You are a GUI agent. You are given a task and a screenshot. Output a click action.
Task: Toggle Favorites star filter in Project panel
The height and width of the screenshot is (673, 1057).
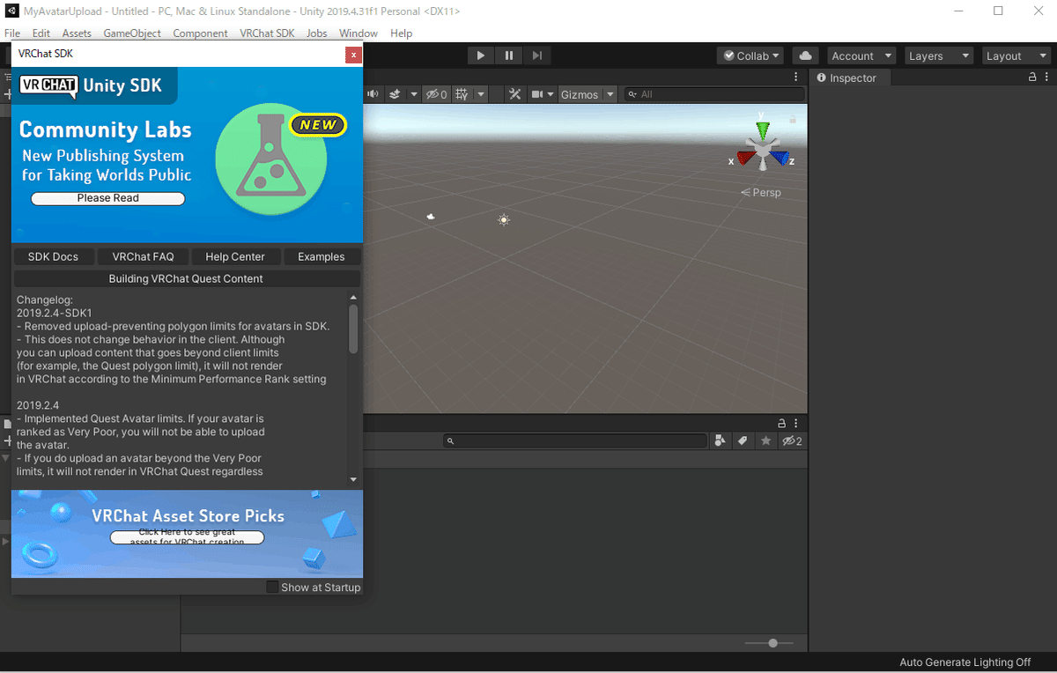766,440
